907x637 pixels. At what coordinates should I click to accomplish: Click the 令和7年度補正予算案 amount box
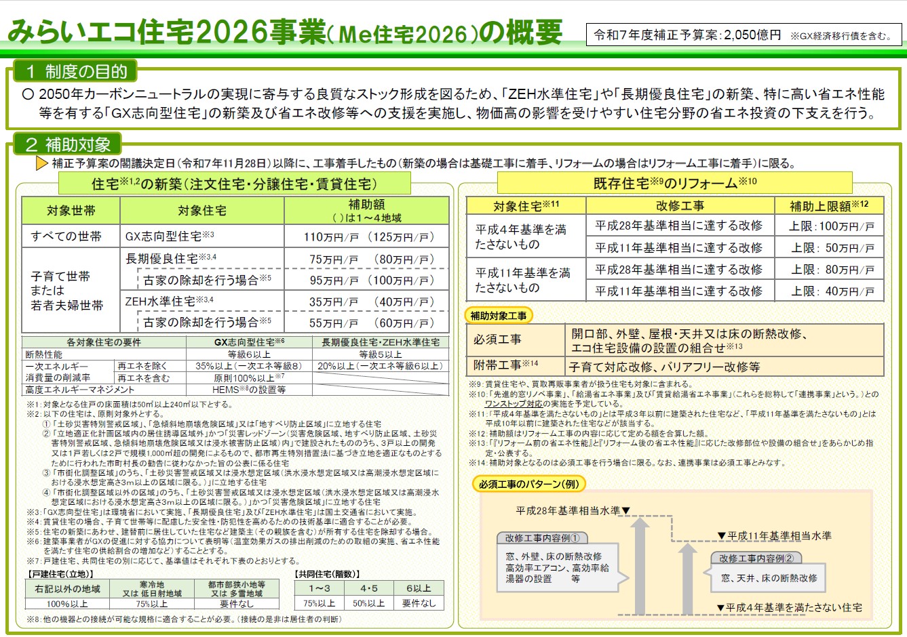pos(738,33)
